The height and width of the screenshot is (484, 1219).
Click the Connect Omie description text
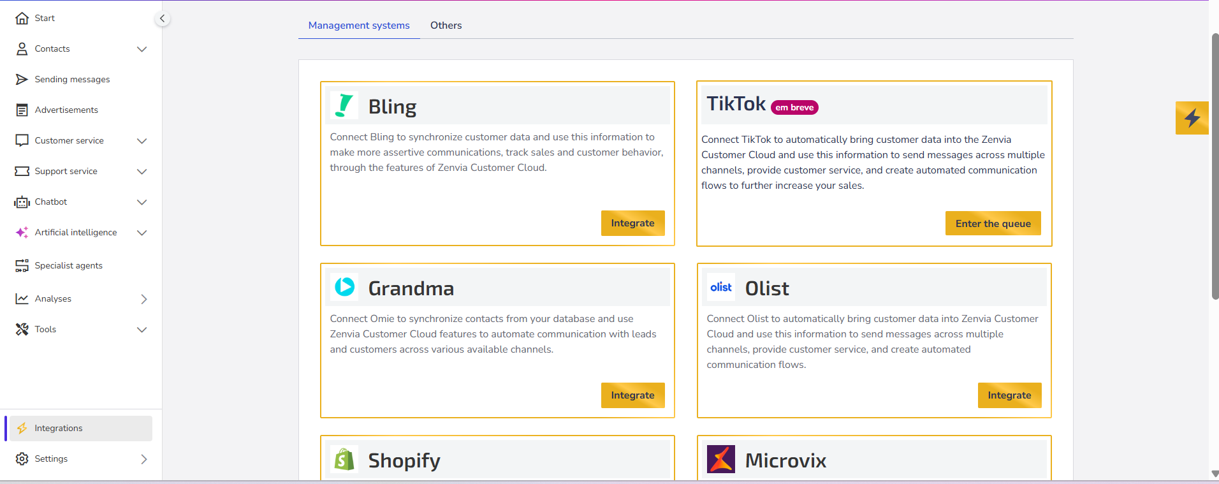click(x=493, y=334)
